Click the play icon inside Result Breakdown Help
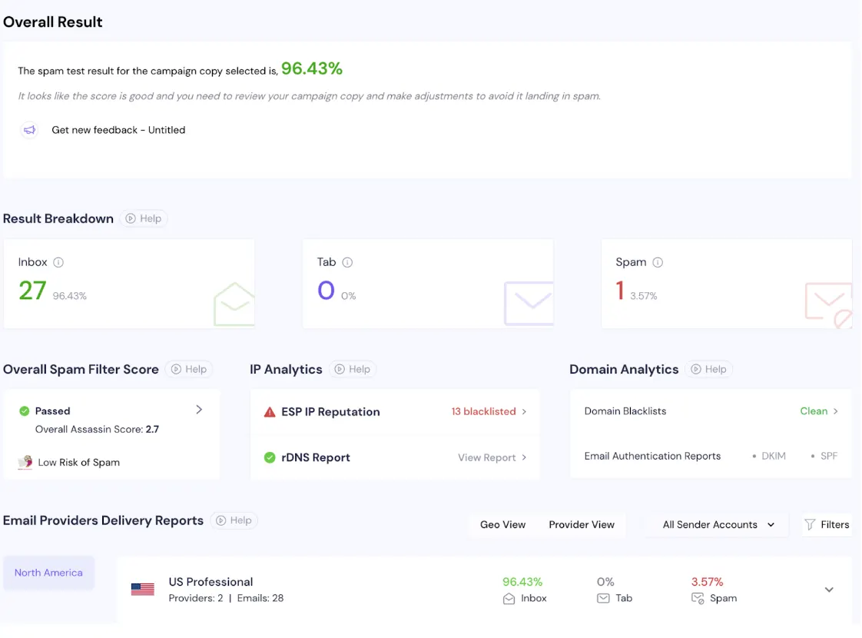Viewport: 862px width, 638px height. coord(131,218)
